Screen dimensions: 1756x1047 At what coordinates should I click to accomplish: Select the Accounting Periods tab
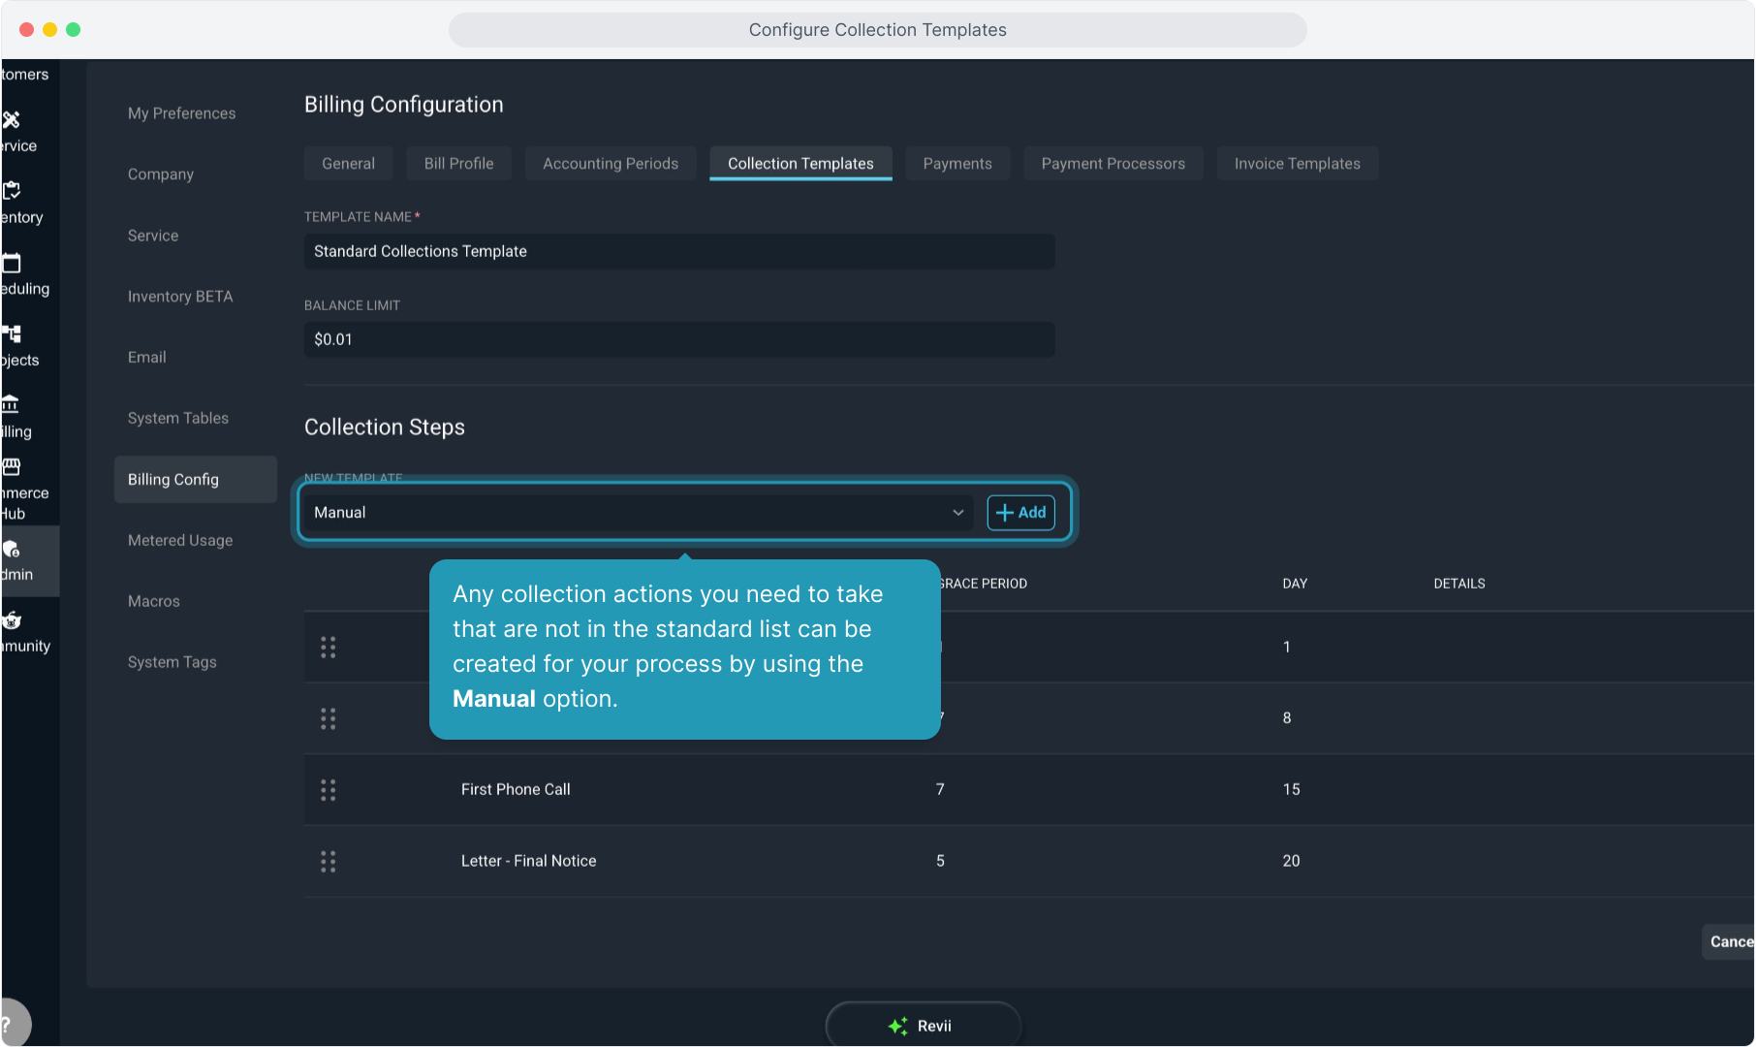click(611, 164)
